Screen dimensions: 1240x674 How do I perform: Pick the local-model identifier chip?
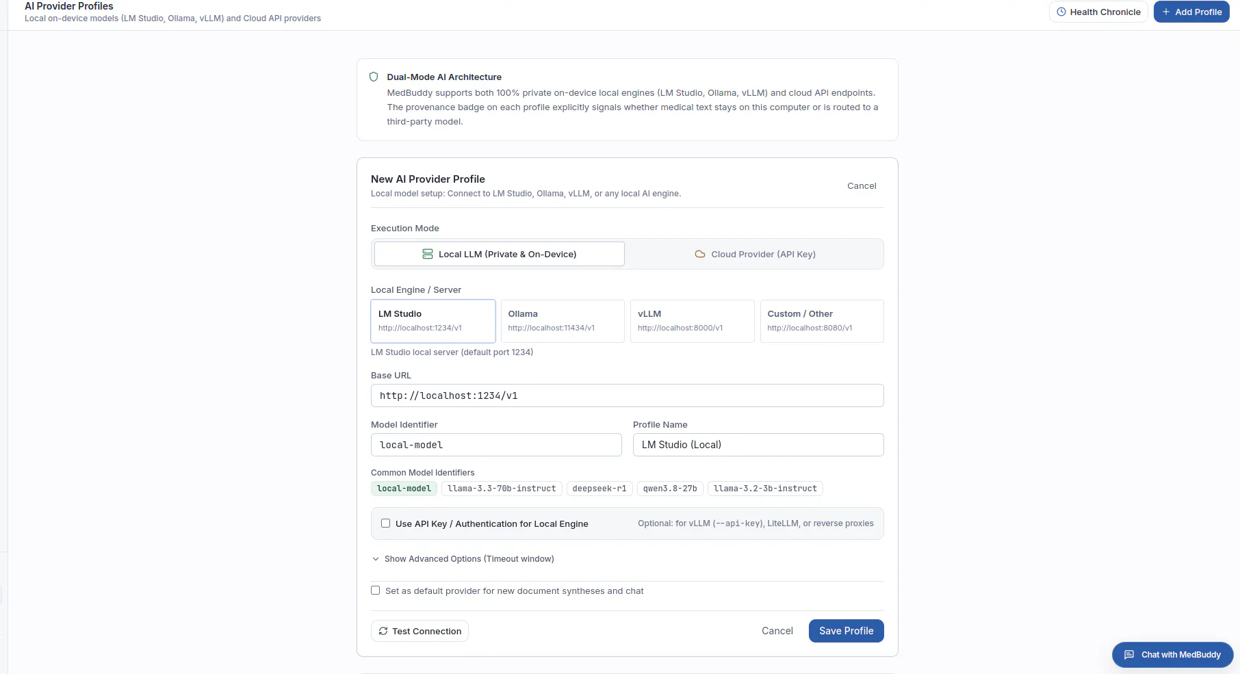pos(404,489)
